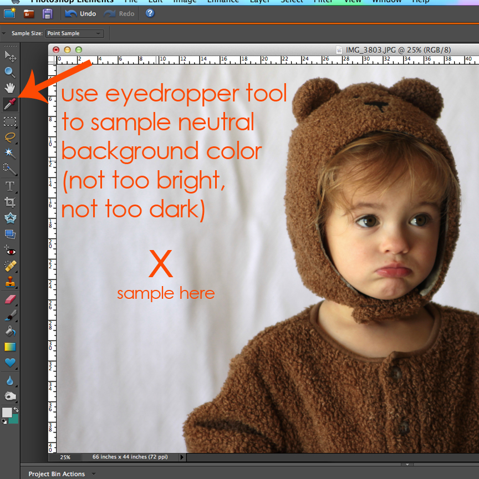This screenshot has height=479, width=479.
Task: Select the Clone Stamp tool
Action: [x=10, y=282]
